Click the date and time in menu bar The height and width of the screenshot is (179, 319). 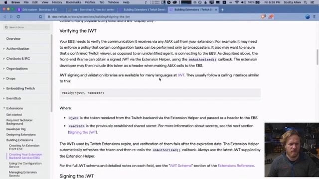click(272, 2)
